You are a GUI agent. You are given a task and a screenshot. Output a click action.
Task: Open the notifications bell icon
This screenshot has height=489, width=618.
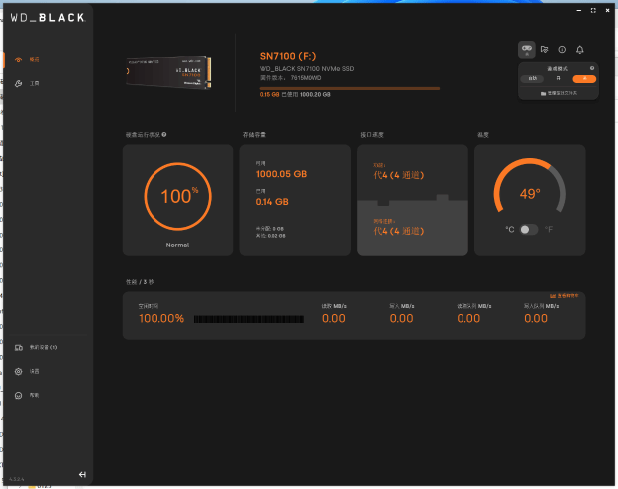click(580, 50)
